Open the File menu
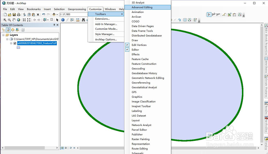The height and width of the screenshot is (154, 268). [5, 9]
